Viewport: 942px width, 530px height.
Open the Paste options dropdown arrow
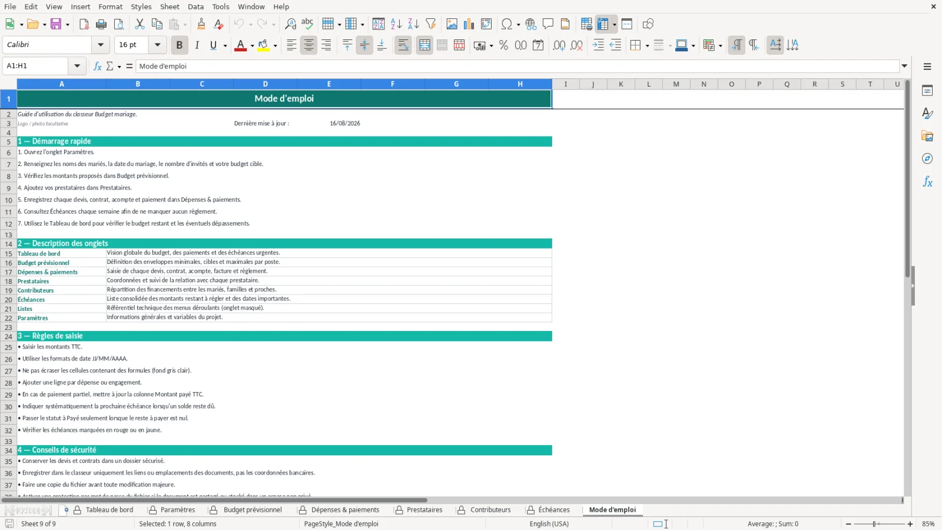pyautogui.click(x=184, y=25)
